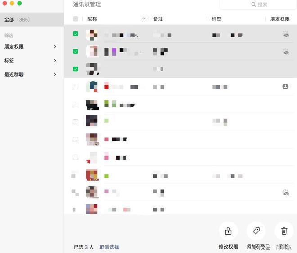This screenshot has height=253, width=297.
Task: Click the tag icon to add labels
Action: [256, 231]
